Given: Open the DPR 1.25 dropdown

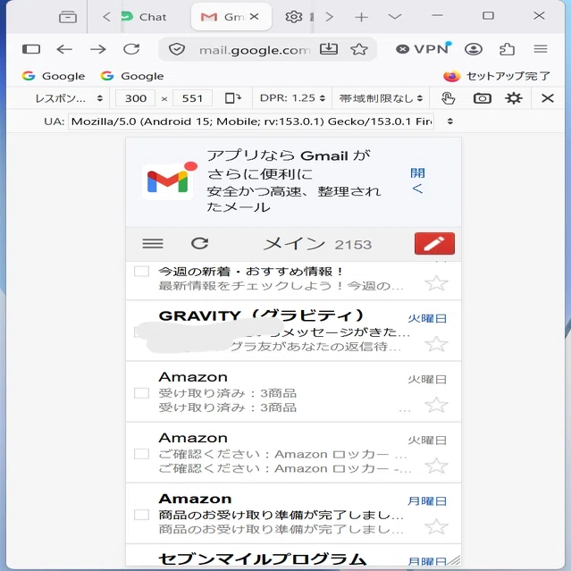Looking at the screenshot, I should point(292,98).
